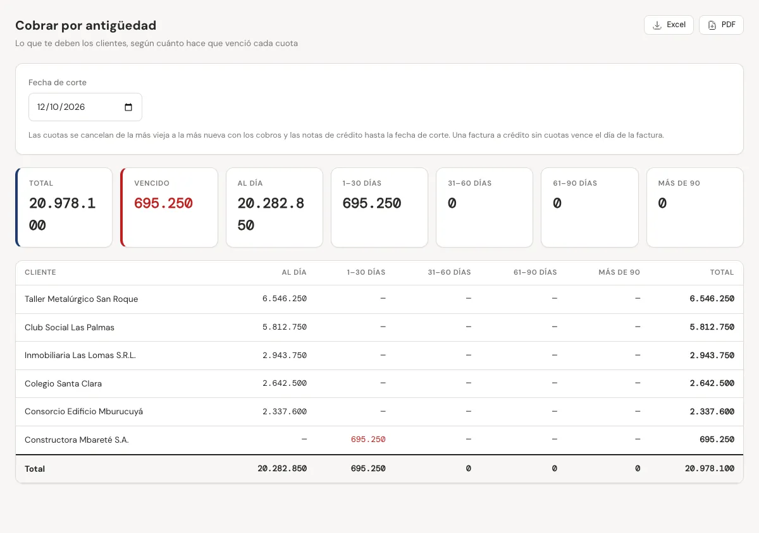The image size is (759, 533).
Task: Select the AL DÍA summary card
Action: coord(275,207)
